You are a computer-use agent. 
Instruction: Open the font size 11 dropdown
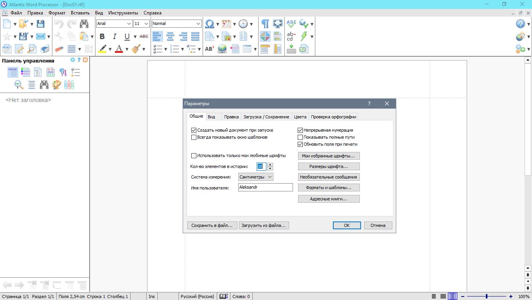coord(146,24)
